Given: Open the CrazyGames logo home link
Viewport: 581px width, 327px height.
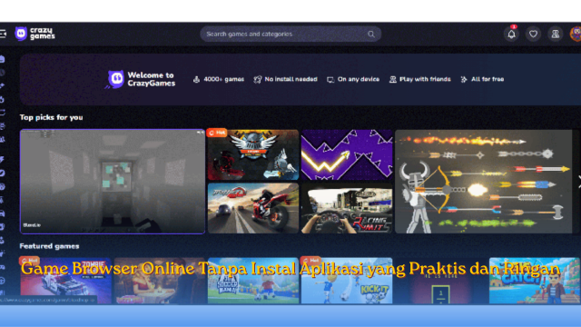Looking at the screenshot, I should click(x=34, y=34).
